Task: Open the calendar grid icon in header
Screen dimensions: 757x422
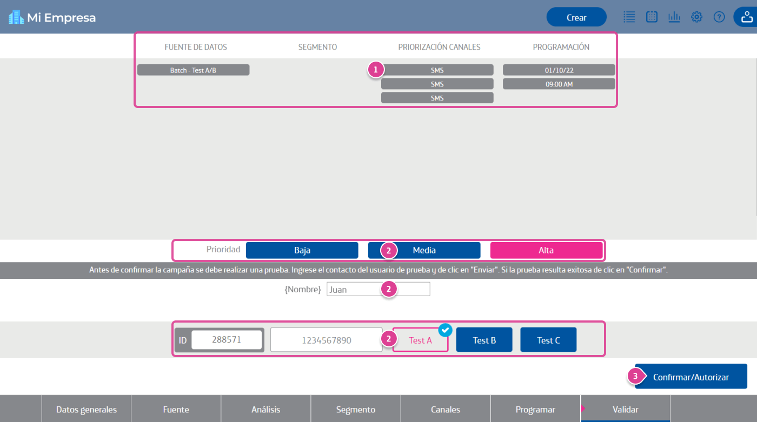Action: [x=652, y=17]
